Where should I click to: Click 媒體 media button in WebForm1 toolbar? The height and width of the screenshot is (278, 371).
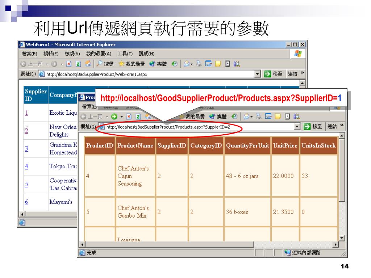pos(158,64)
